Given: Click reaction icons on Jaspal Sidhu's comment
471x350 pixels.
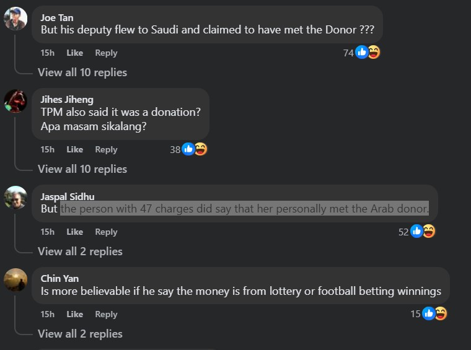Looking at the screenshot, I should click(422, 232).
